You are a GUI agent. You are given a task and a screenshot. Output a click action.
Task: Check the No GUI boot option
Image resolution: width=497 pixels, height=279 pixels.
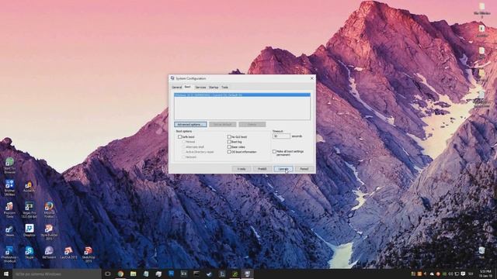tap(229, 136)
